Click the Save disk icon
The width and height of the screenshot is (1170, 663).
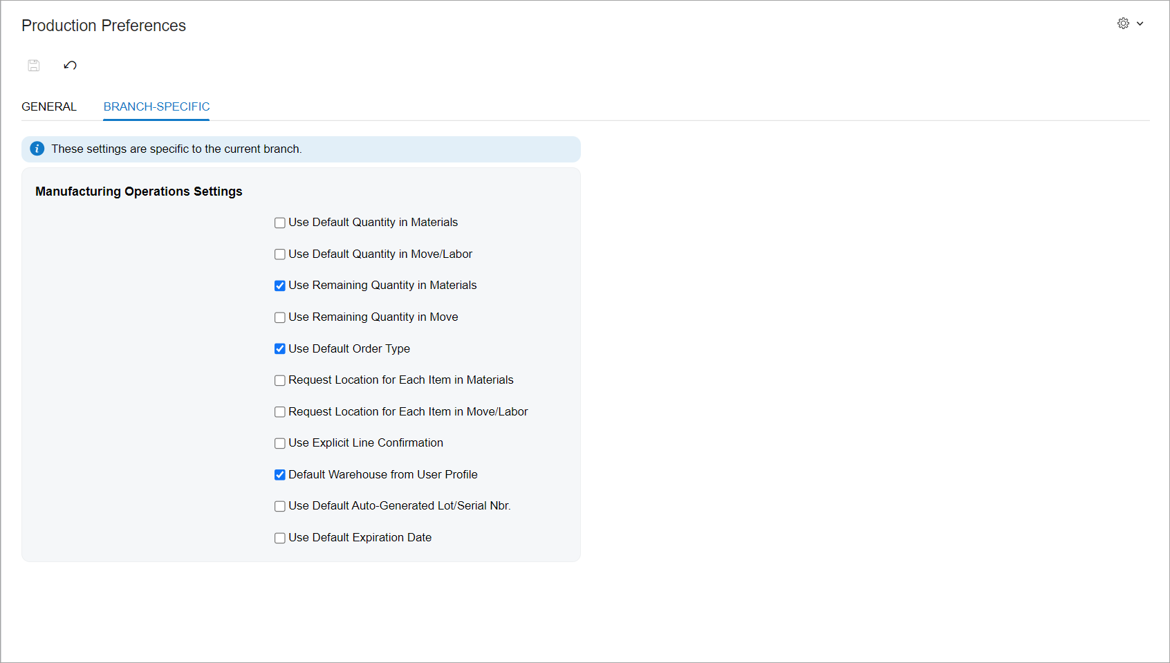click(34, 66)
